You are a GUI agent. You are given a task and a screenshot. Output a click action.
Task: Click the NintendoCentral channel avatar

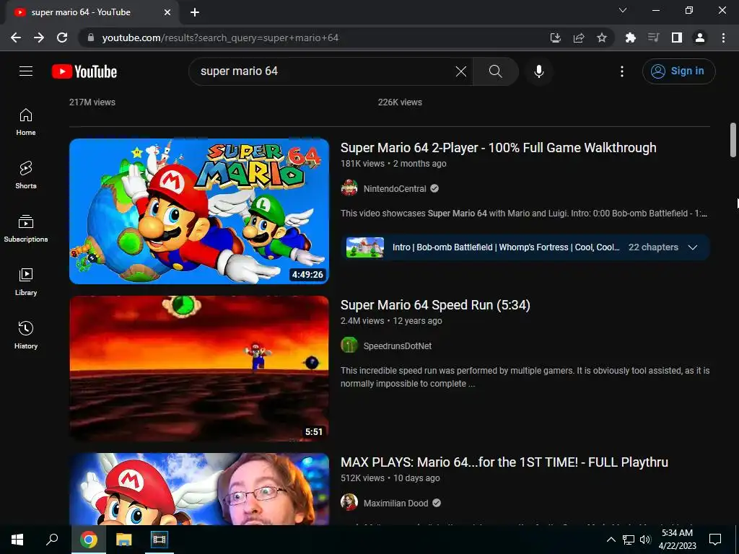click(349, 188)
